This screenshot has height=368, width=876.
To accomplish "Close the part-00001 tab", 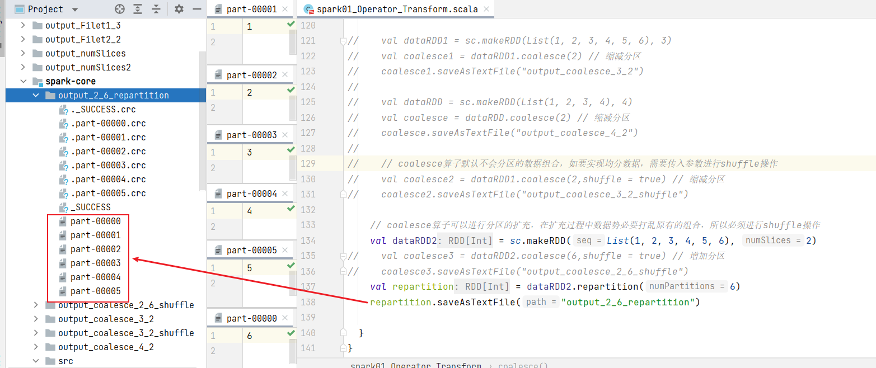I will (285, 10).
